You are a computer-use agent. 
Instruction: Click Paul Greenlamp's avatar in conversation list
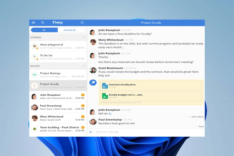(35, 107)
